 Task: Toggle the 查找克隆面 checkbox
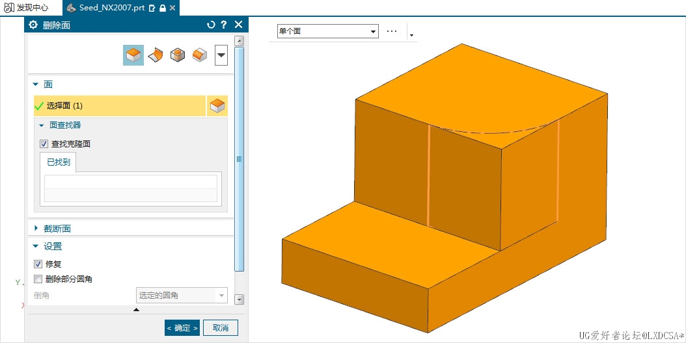[44, 144]
